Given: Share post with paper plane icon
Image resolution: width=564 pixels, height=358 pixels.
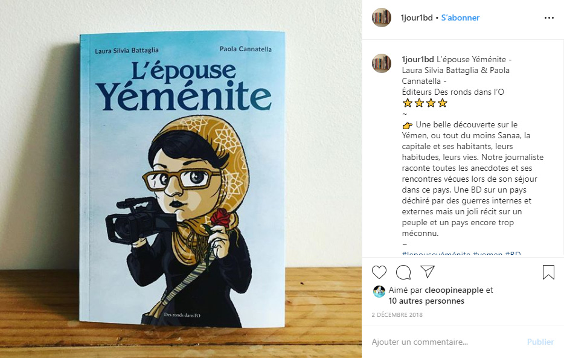Looking at the screenshot, I should (428, 272).
